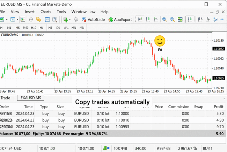Screen dimensions: 227x152
Task: Click the green plus new order icon
Action: click(65, 20)
